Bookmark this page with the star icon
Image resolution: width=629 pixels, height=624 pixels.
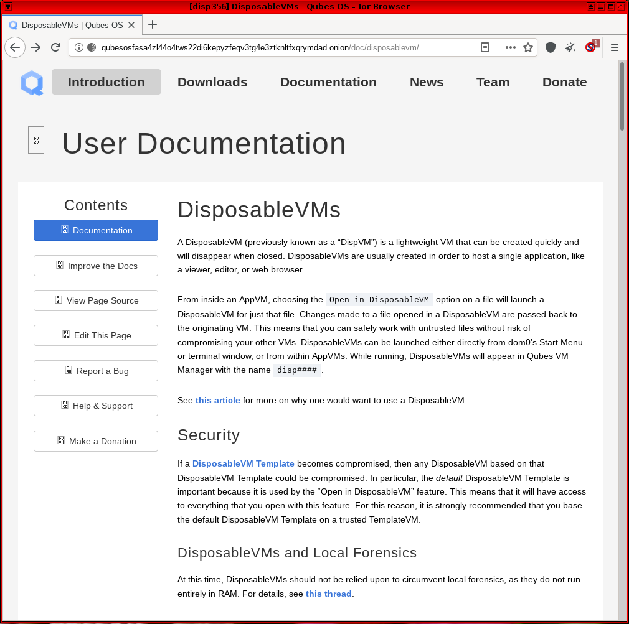(528, 47)
